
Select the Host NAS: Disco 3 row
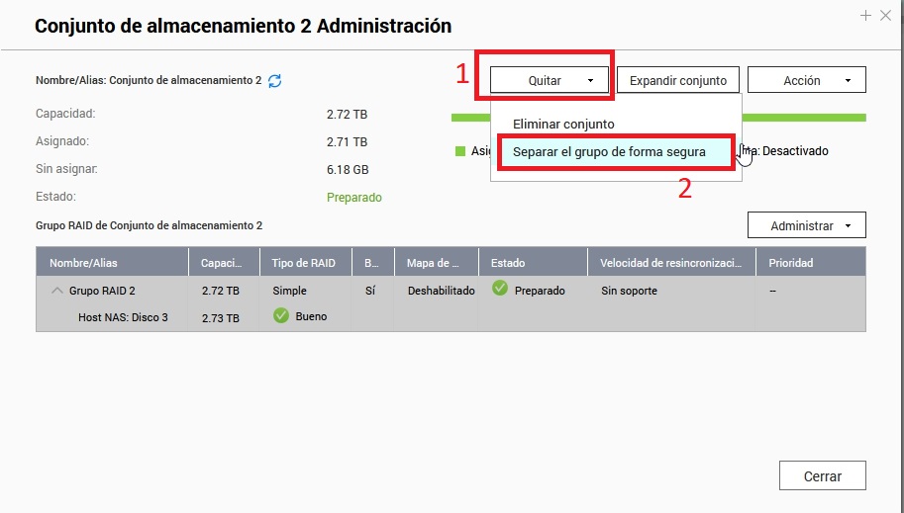coord(123,317)
